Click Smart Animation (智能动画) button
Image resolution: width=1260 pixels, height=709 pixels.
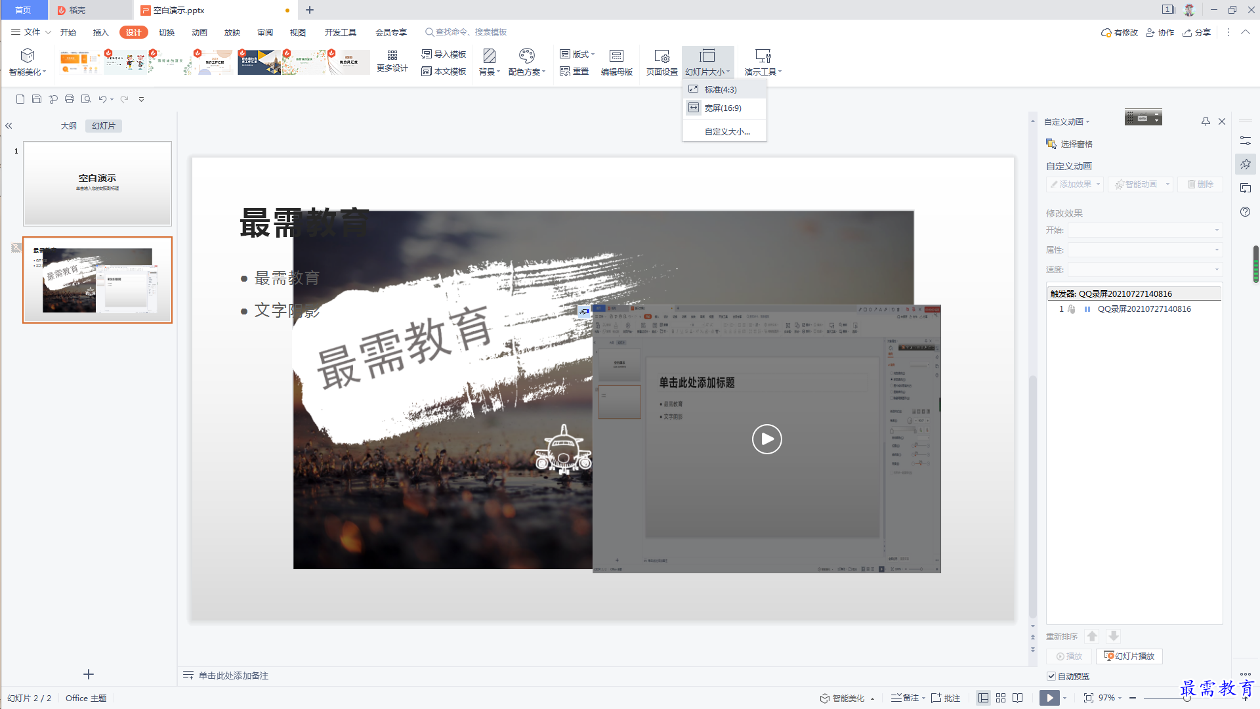1141,184
